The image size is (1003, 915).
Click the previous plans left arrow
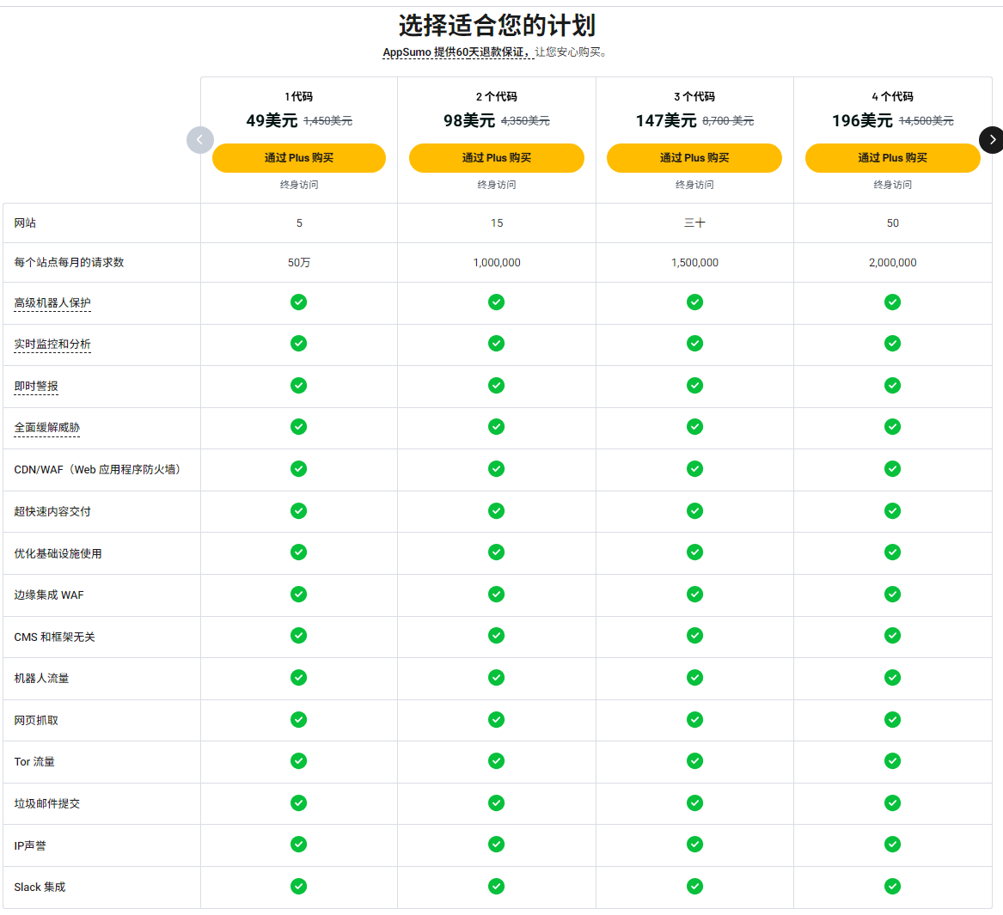tap(200, 140)
